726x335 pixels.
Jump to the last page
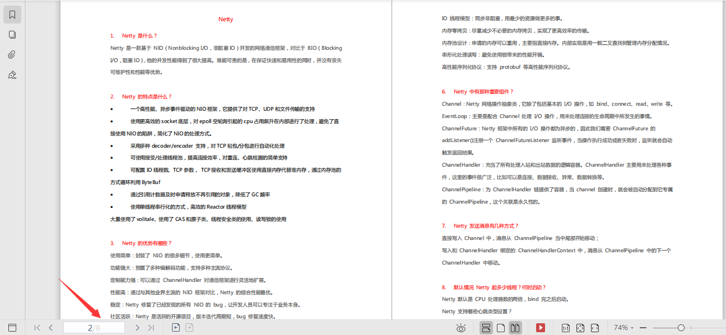(x=151, y=328)
